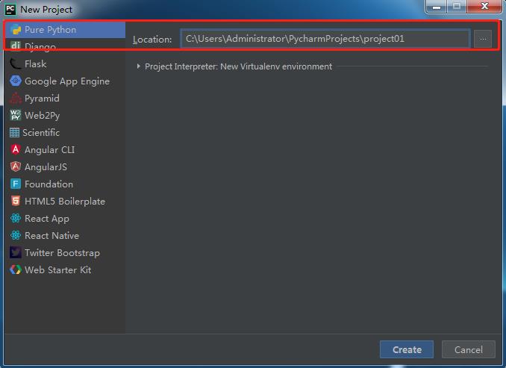Click the Scientific grid icon
This screenshot has height=368, width=506.
(14, 133)
